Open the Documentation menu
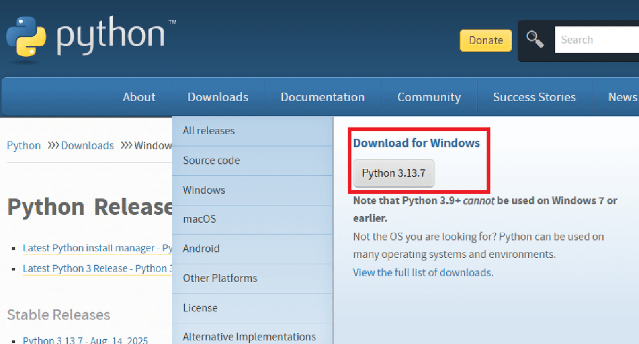Image resolution: width=639 pixels, height=344 pixels. 322,97
